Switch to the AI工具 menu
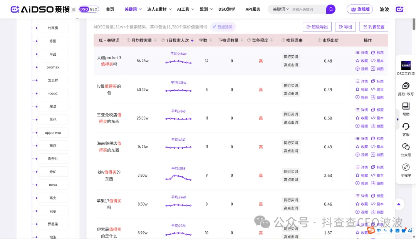Image resolution: width=416 pixels, height=239 pixels. (x=183, y=9)
